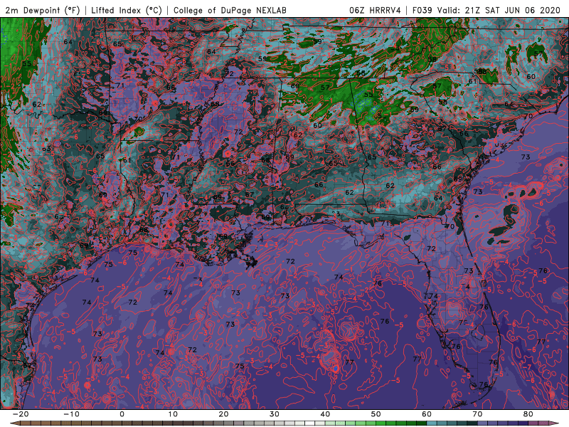Click the 'College of DuPage NEXLAB' label
The height and width of the screenshot is (427, 569).
point(230,10)
